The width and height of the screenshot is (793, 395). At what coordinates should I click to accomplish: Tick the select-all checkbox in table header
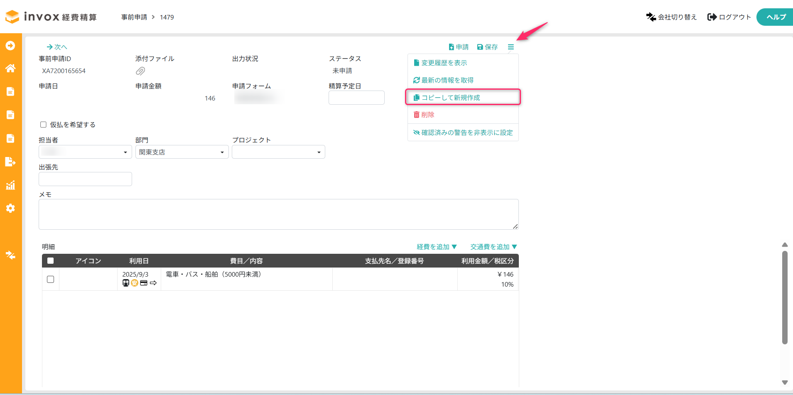coord(51,261)
